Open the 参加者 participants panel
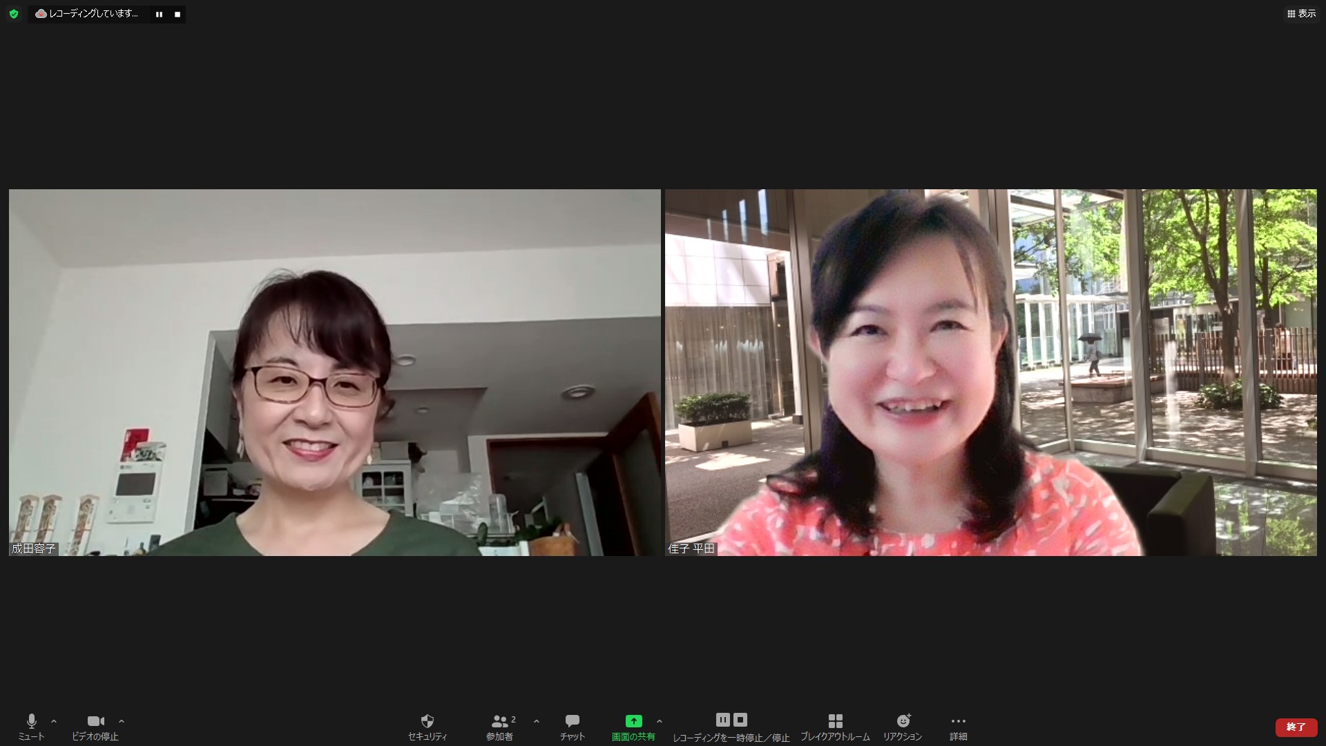 tap(500, 727)
